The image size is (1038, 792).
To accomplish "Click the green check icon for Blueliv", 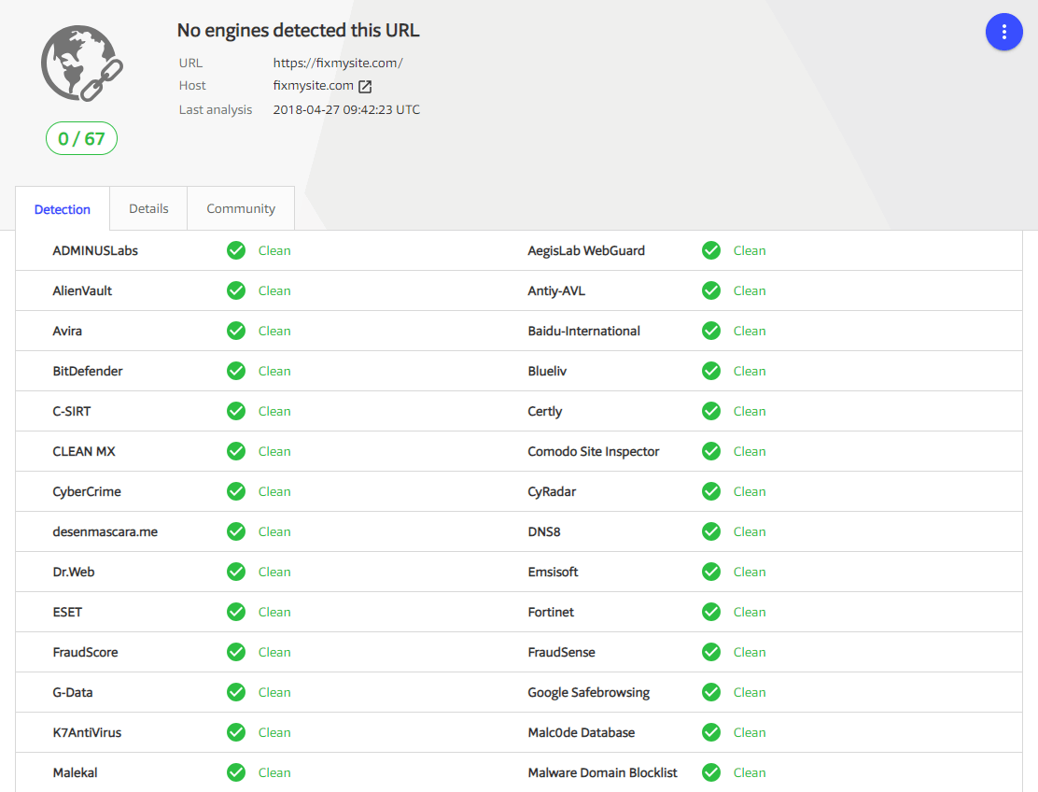I will 711,371.
